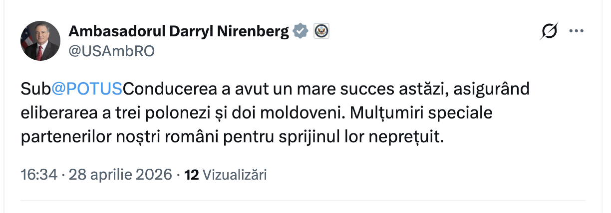Open the ambassador's profile photo
611x213 pixels.
[40, 41]
